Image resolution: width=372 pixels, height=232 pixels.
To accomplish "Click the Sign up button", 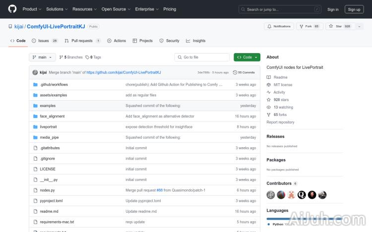I will tap(354, 9).
